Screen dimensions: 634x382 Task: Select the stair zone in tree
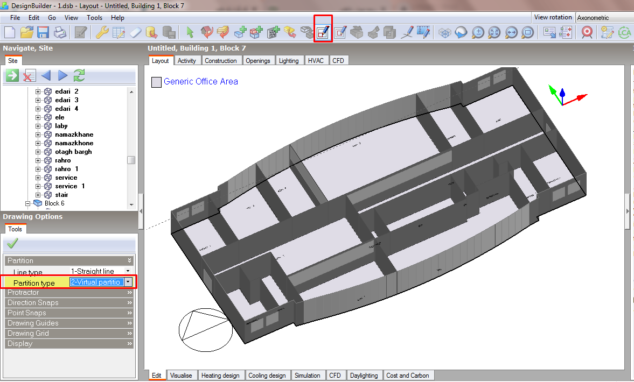point(61,195)
